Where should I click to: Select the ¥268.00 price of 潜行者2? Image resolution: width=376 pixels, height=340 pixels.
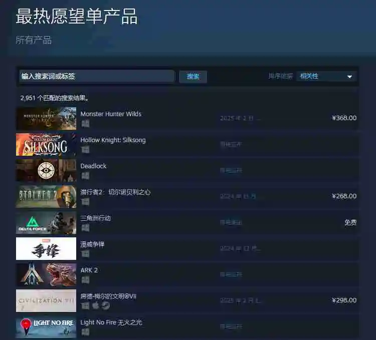344,196
